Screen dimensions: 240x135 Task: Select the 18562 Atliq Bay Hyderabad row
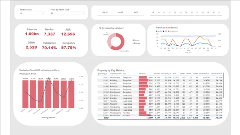click(x=160, y=98)
